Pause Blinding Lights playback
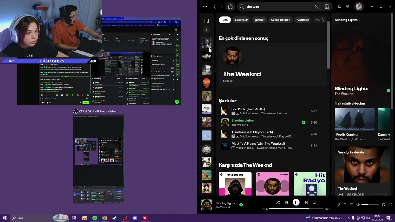The image size is (395, 222). (296, 202)
